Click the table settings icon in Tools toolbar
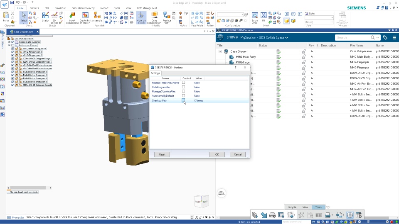399x224 pixels. click(x=359, y=215)
